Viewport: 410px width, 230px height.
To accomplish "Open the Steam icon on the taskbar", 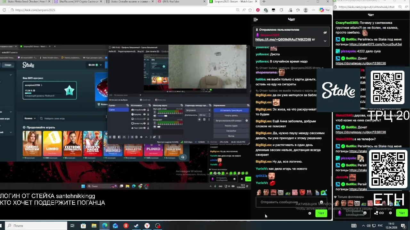I will point(136,226).
